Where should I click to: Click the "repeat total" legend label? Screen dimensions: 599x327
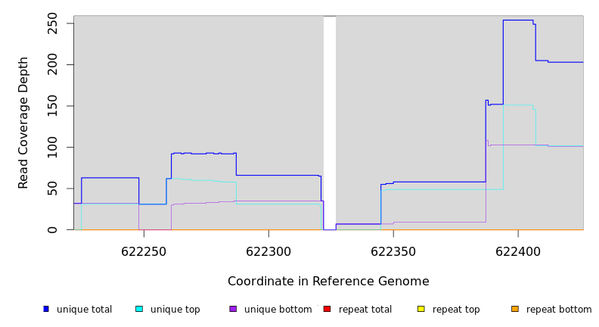365,310
